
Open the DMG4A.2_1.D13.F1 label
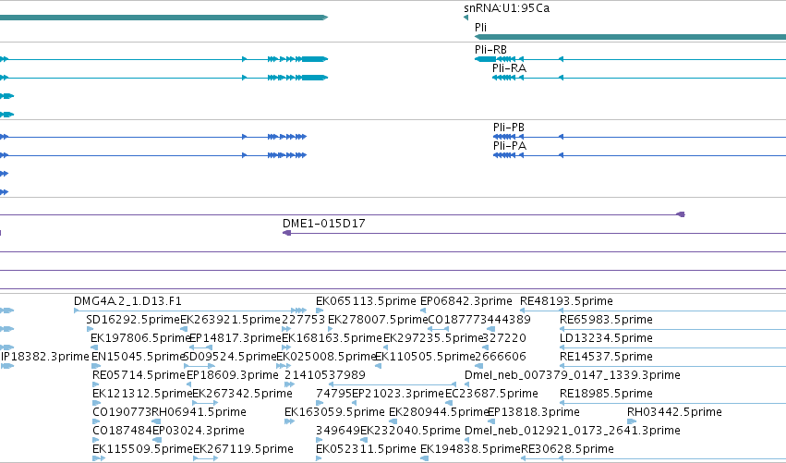(x=127, y=301)
